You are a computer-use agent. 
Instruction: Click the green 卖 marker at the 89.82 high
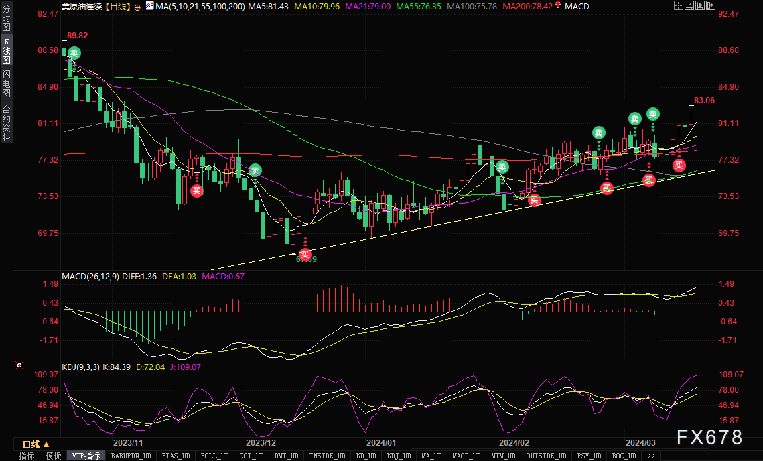pyautogui.click(x=74, y=53)
